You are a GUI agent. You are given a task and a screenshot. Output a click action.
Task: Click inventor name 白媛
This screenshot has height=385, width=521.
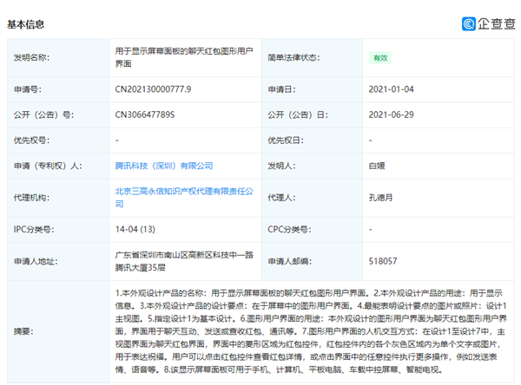click(377, 166)
